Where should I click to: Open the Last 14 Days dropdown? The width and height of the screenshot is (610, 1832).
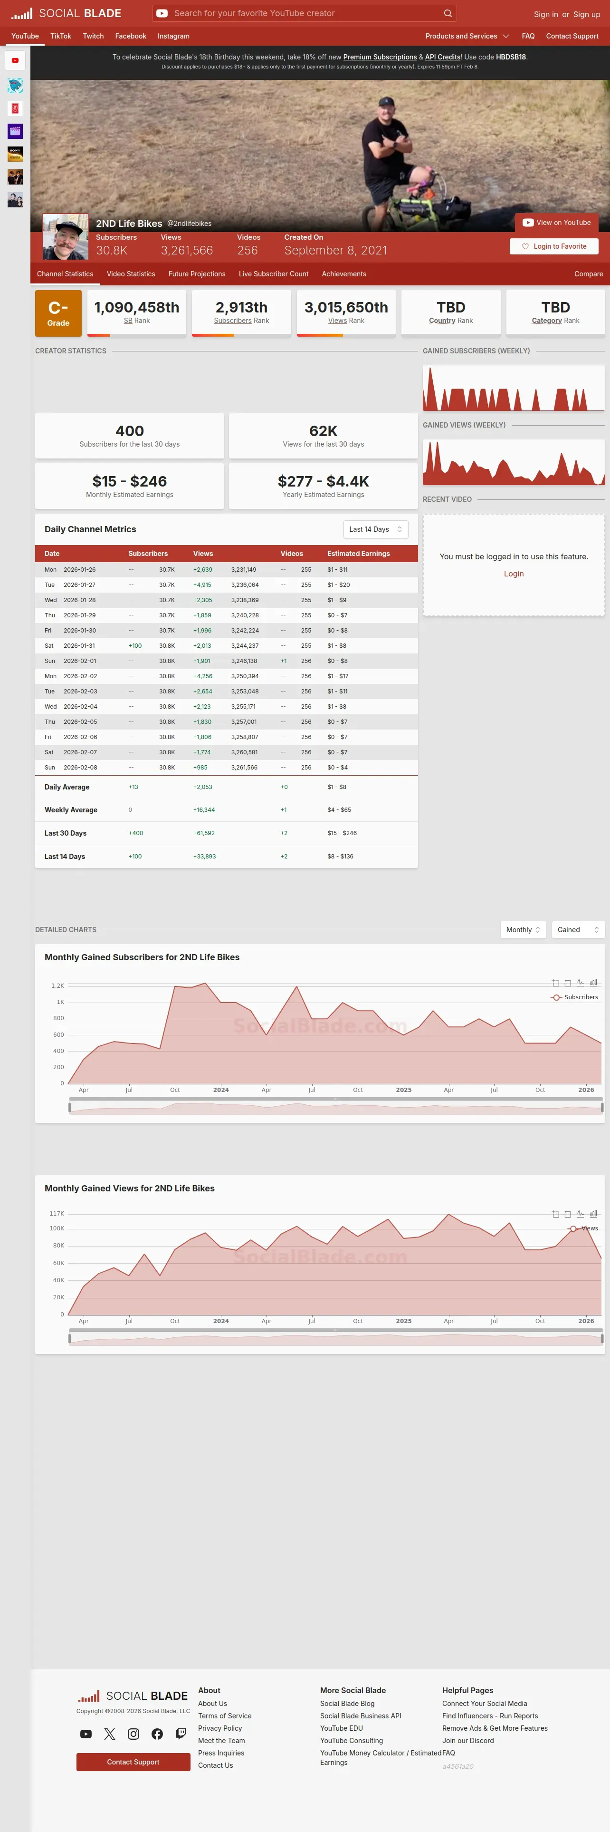(376, 529)
